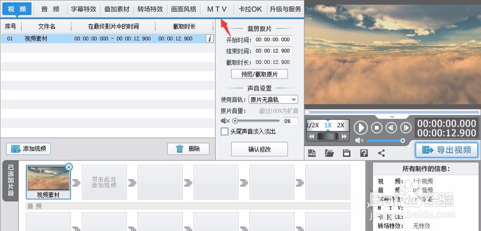
Task: Stop the video preview playback
Action: coord(377,128)
